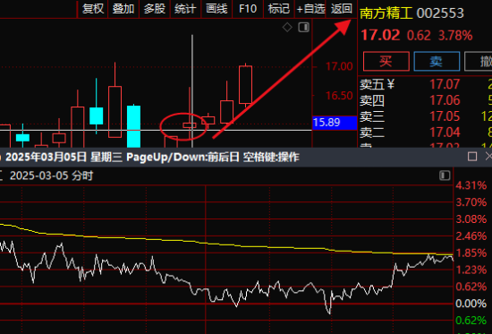
Task: Click the diamond icon above the chart
Action: (287, 28)
